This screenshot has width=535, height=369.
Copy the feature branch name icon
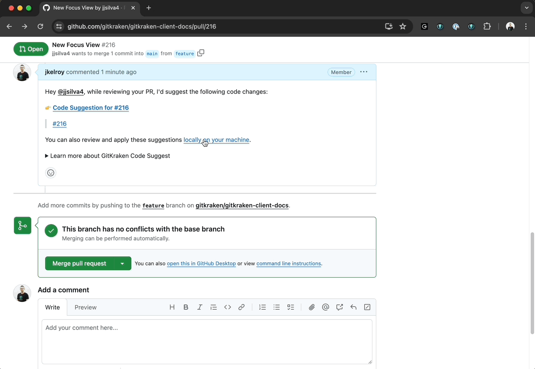click(x=201, y=53)
